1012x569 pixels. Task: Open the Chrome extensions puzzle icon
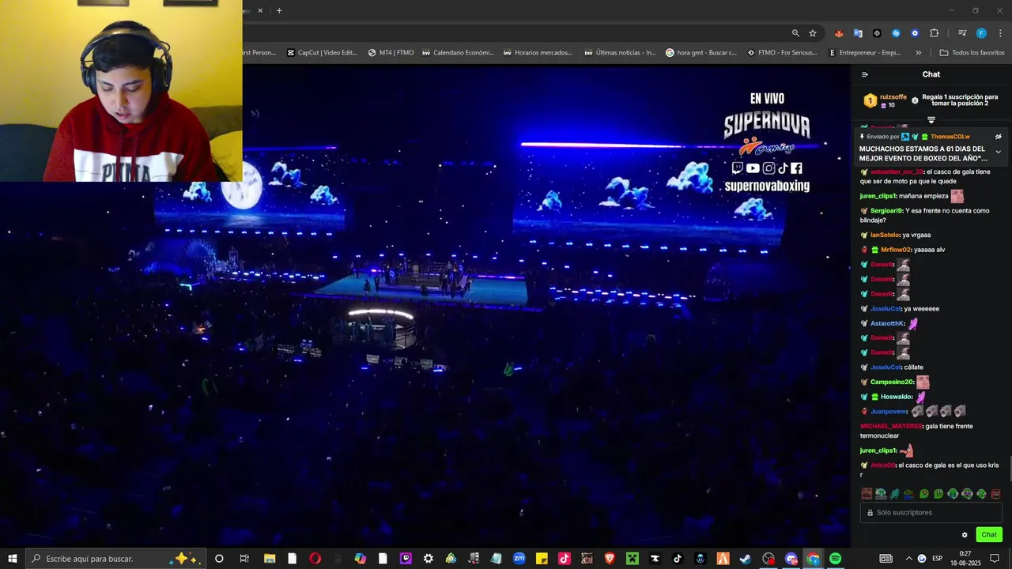coord(935,33)
